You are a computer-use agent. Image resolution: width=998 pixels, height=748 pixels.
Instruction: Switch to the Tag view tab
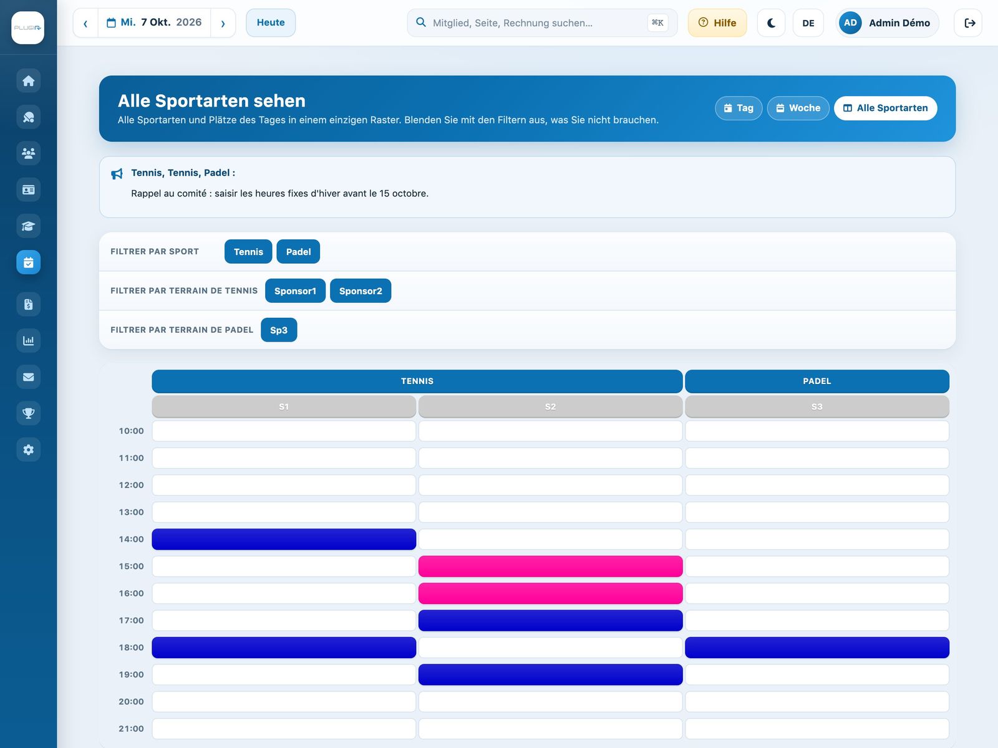click(739, 108)
